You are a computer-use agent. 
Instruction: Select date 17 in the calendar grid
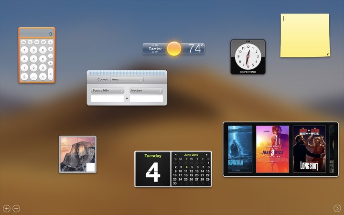(180, 175)
